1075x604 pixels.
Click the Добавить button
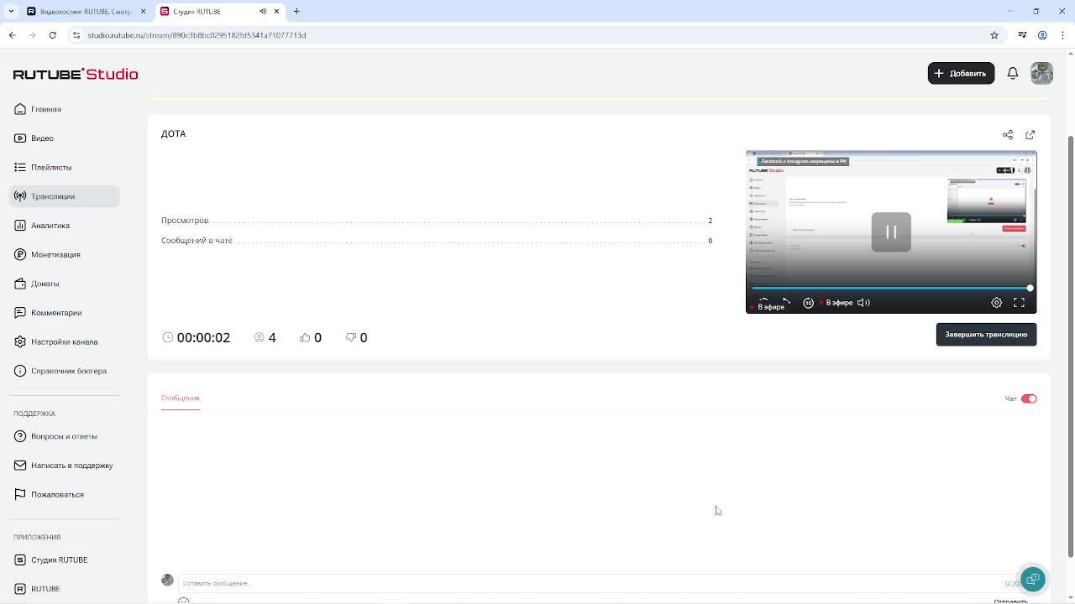tap(961, 74)
